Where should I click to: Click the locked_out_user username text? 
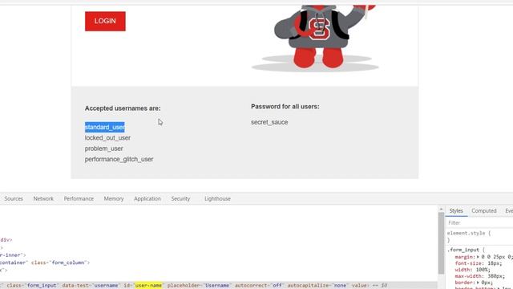point(107,138)
